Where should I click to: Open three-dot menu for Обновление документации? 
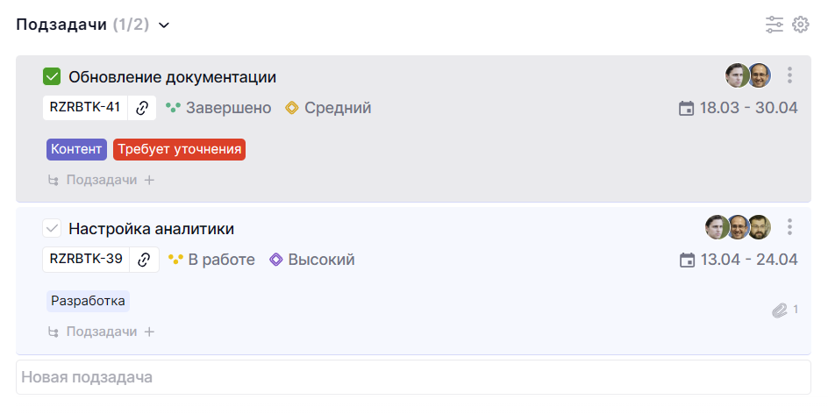tap(789, 75)
